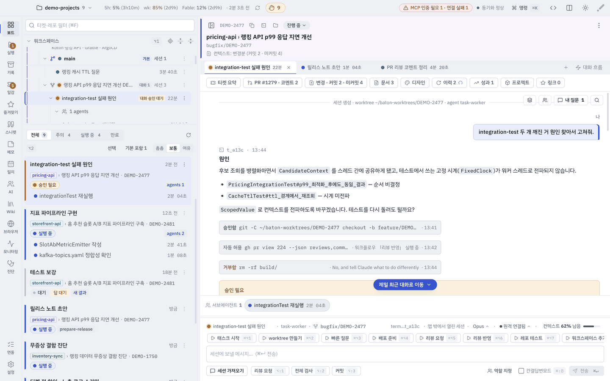
Task: Click the refresh icon next to the 만료 filter
Action: [189, 135]
